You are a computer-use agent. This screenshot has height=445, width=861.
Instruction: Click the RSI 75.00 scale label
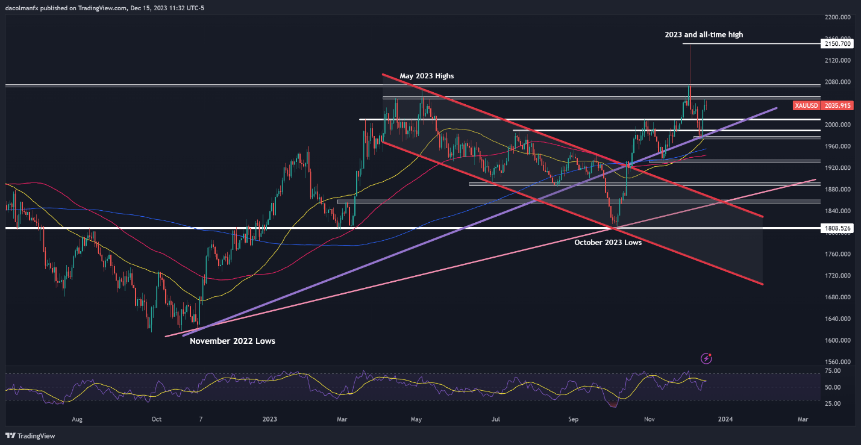[832, 371]
